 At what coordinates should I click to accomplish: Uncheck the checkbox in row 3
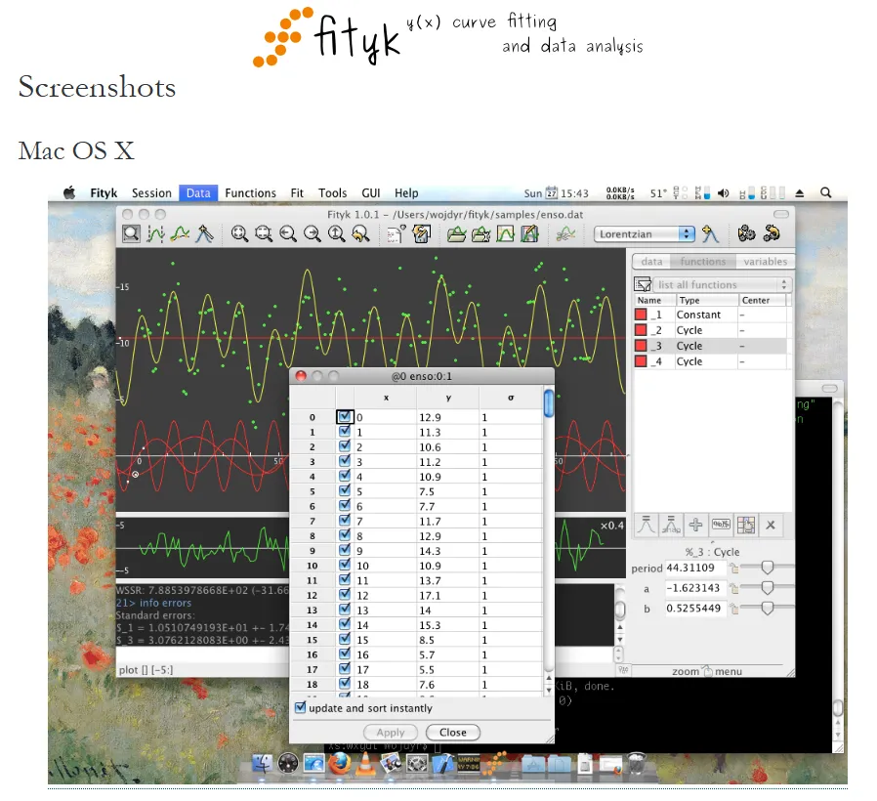point(345,461)
